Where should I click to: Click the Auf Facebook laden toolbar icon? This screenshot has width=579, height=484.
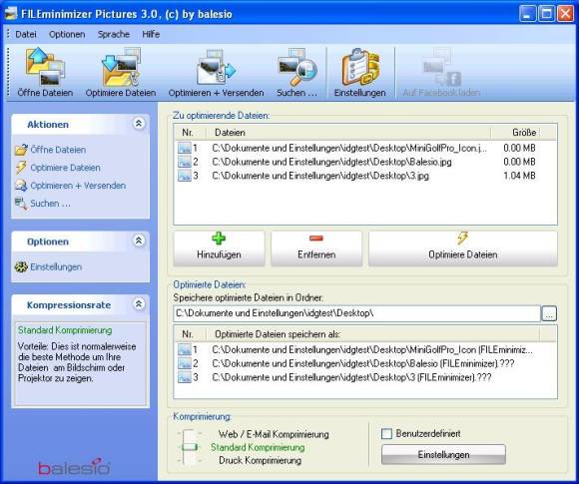441,67
